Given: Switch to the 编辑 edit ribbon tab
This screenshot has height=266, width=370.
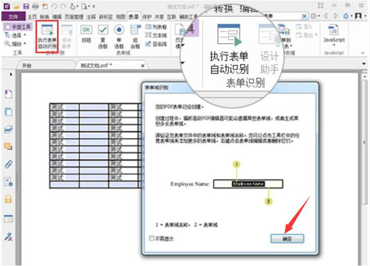Looking at the screenshot, I should coord(56,17).
